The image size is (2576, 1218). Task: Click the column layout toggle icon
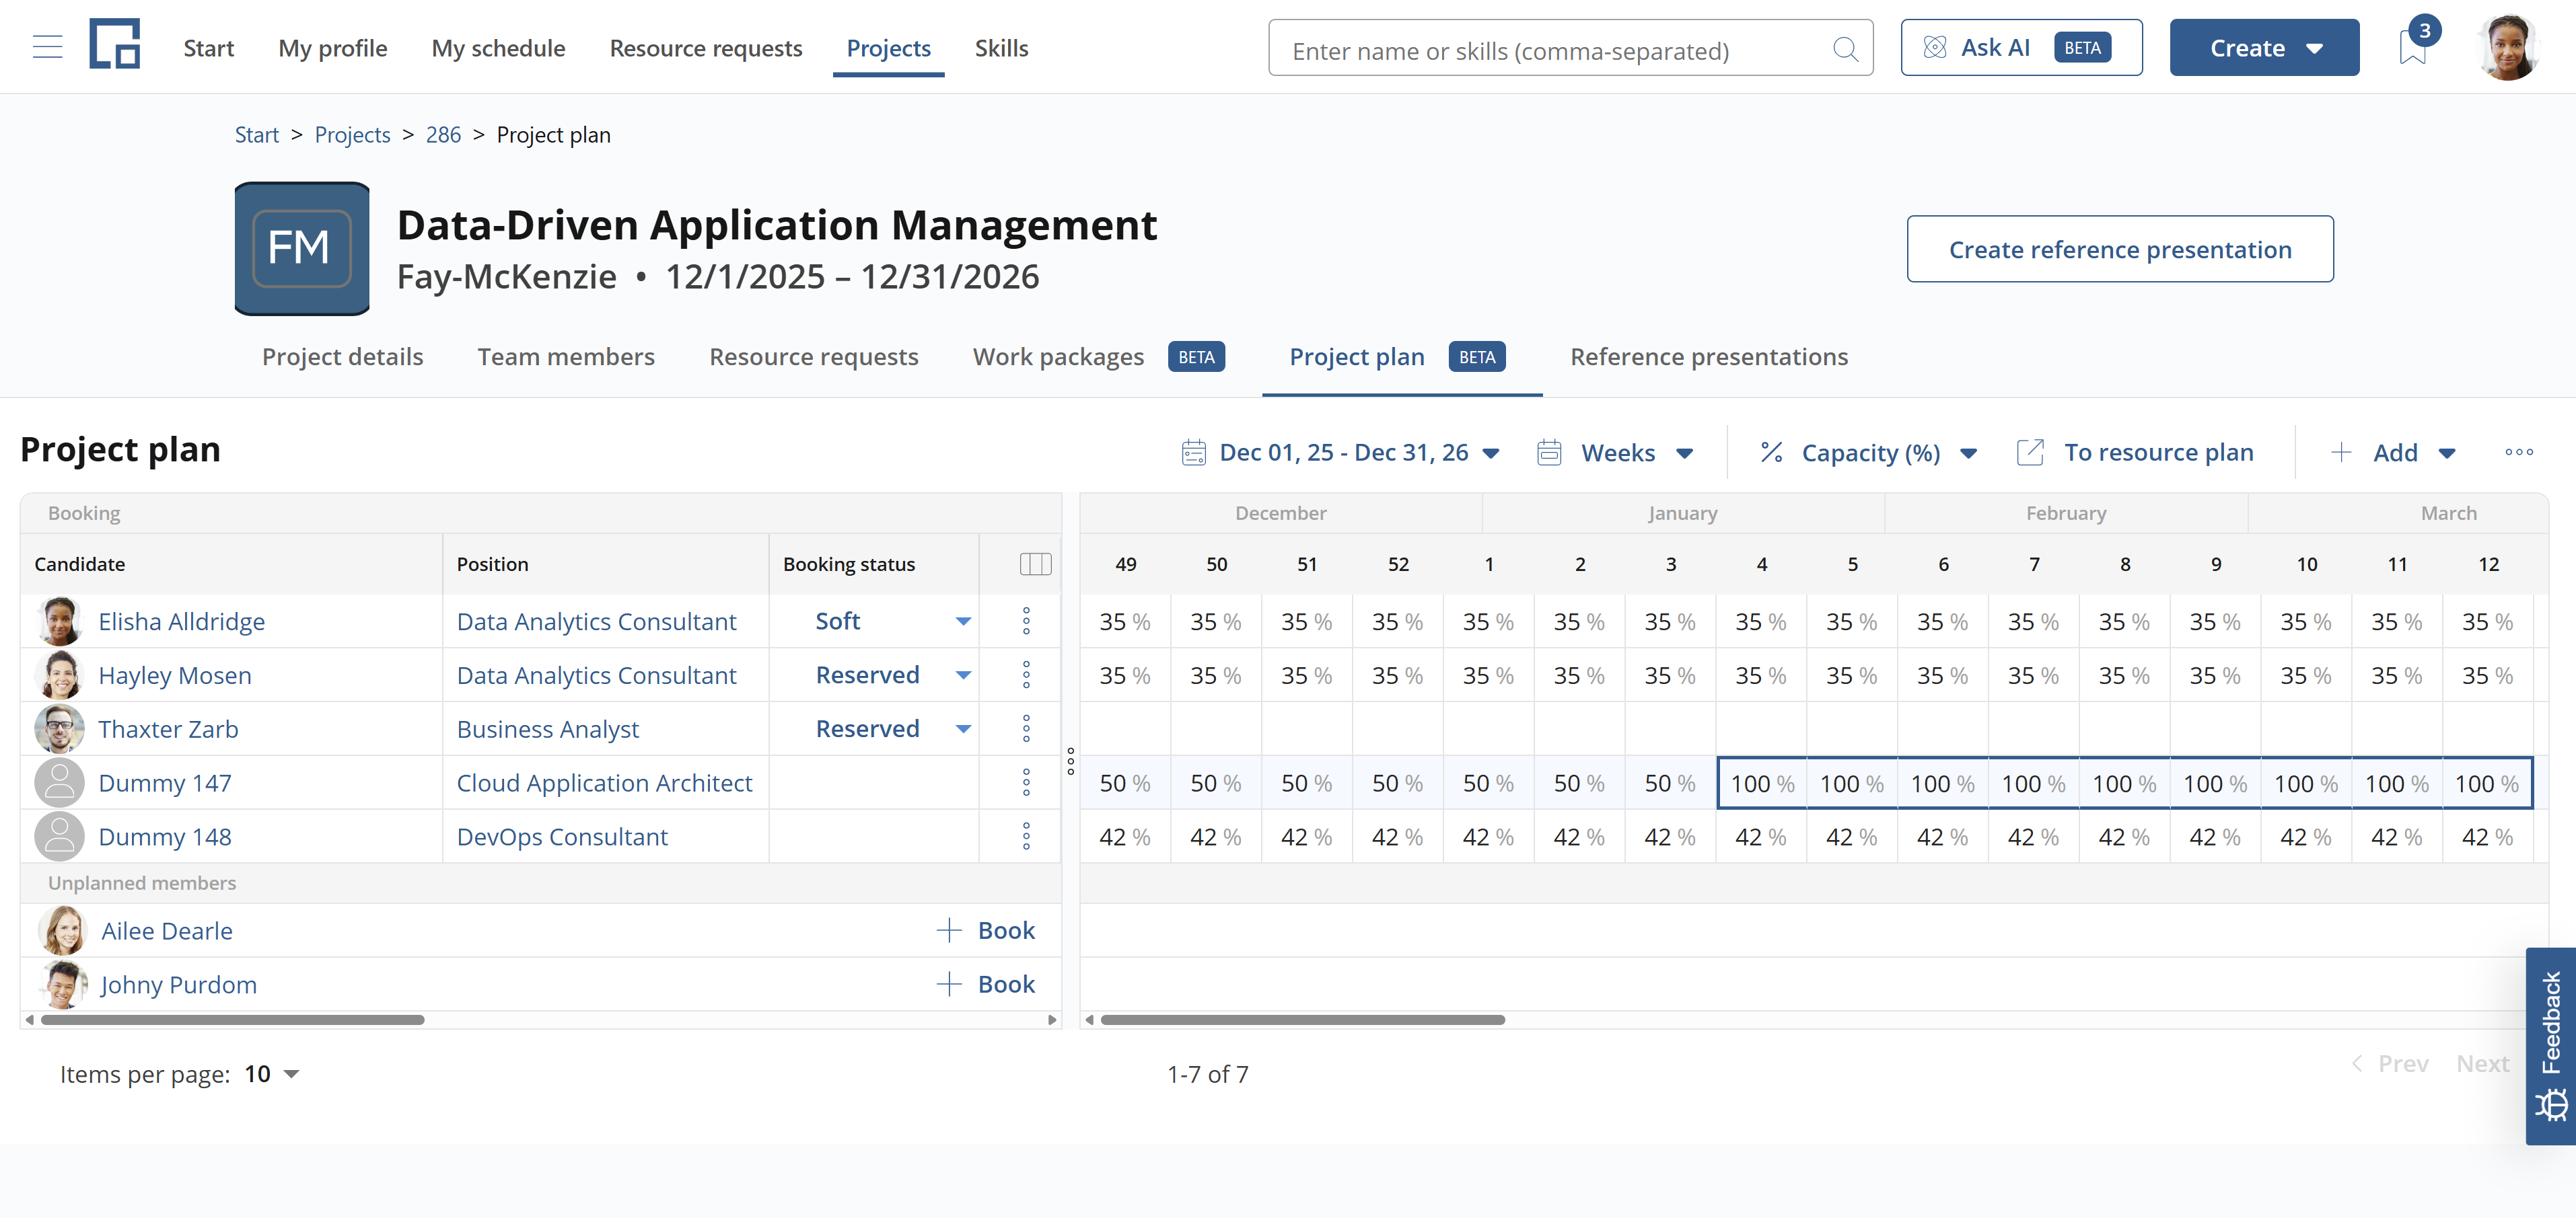1035,564
